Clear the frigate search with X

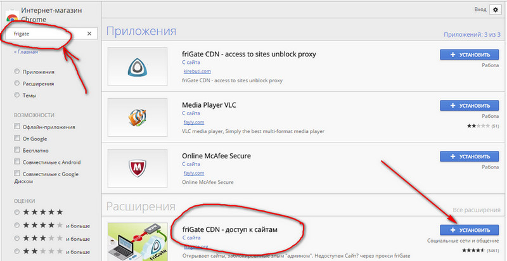(89, 34)
